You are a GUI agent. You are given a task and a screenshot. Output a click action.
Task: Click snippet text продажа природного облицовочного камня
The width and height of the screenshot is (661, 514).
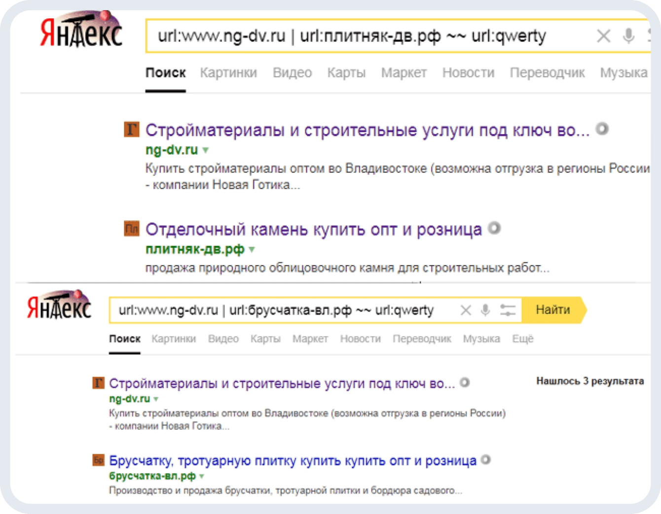pos(347,268)
